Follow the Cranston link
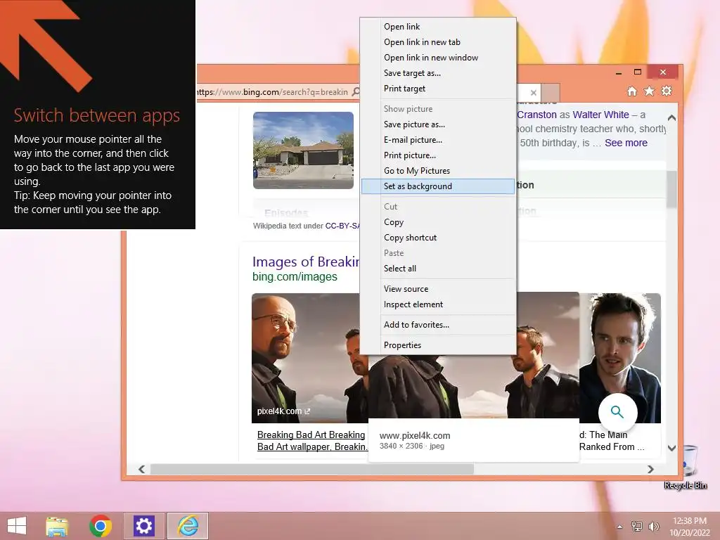Viewport: 720px width, 540px height. [536, 115]
